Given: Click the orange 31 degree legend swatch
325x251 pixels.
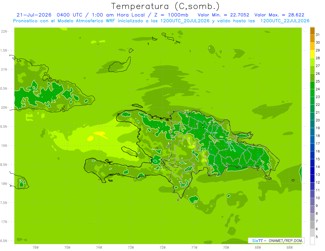Looking at the screenshot, I should 312,31.
